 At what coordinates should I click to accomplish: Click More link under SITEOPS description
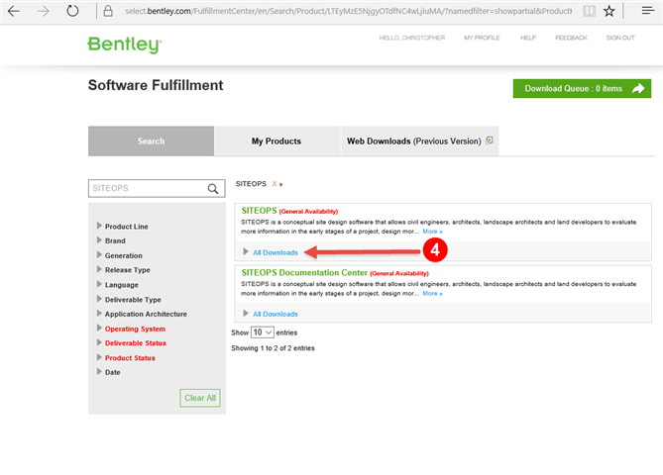[x=432, y=232]
